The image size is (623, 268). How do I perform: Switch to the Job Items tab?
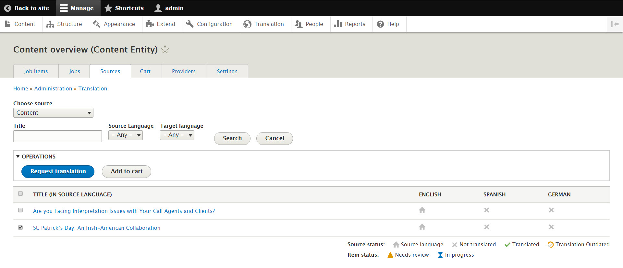36,71
